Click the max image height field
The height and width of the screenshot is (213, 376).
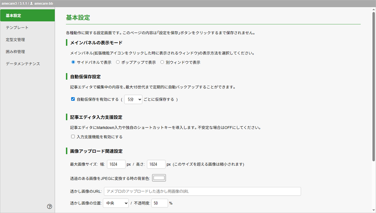coord(156,164)
